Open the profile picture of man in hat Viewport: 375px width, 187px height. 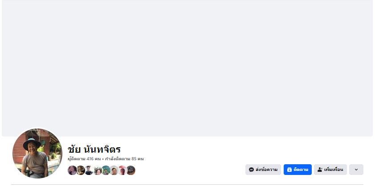pos(37,154)
